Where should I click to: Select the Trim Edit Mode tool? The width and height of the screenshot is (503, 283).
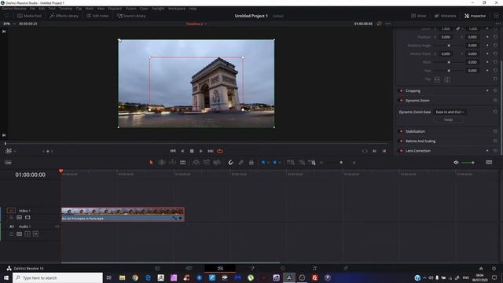pos(162,163)
